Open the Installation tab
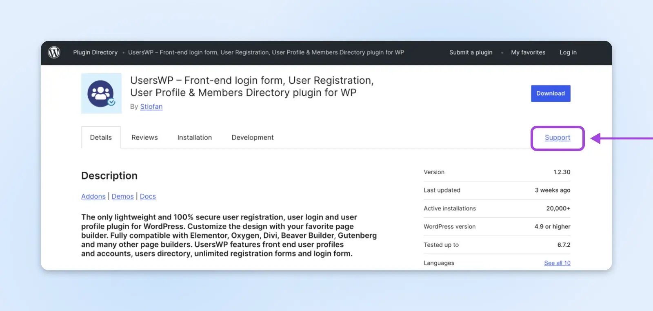653x311 pixels. [x=194, y=138]
